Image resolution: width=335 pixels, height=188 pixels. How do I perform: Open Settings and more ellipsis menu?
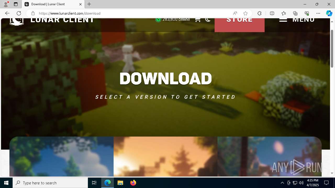(x=318, y=13)
